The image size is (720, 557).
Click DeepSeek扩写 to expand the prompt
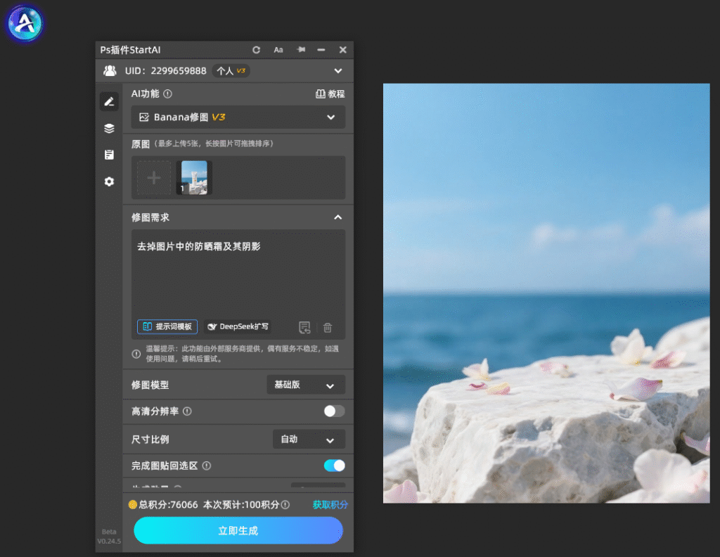238,326
